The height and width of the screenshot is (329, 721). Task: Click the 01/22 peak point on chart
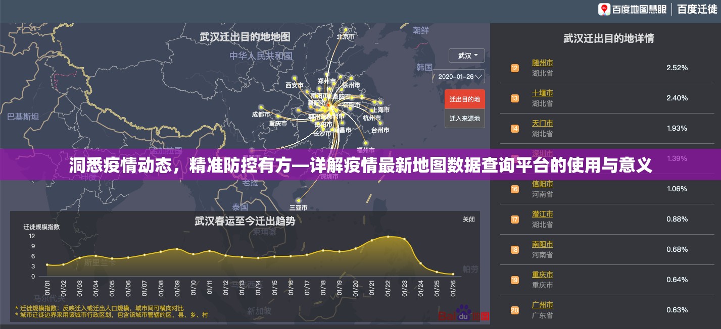(388, 236)
